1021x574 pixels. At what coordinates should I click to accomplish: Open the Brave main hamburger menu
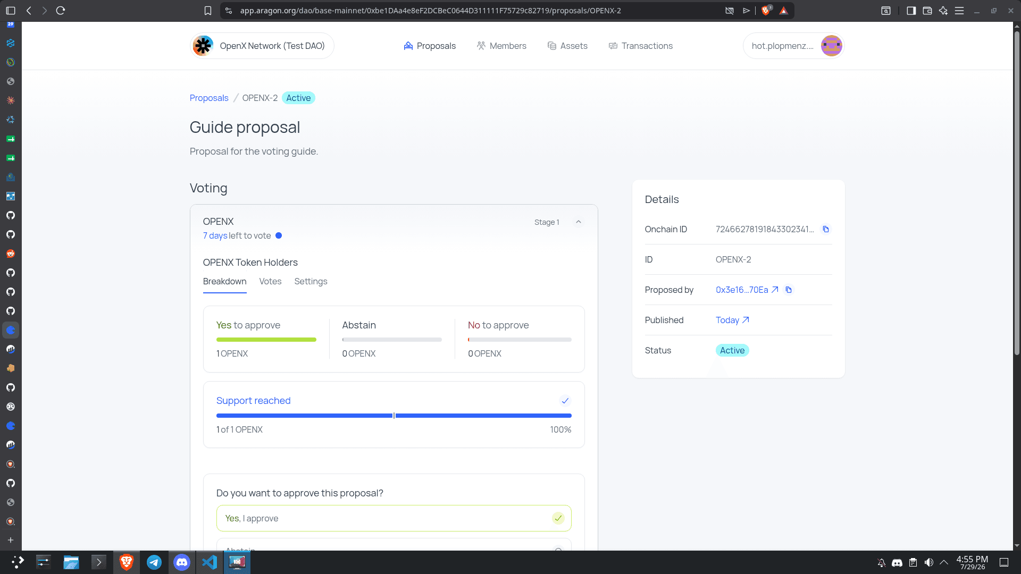coord(959,11)
